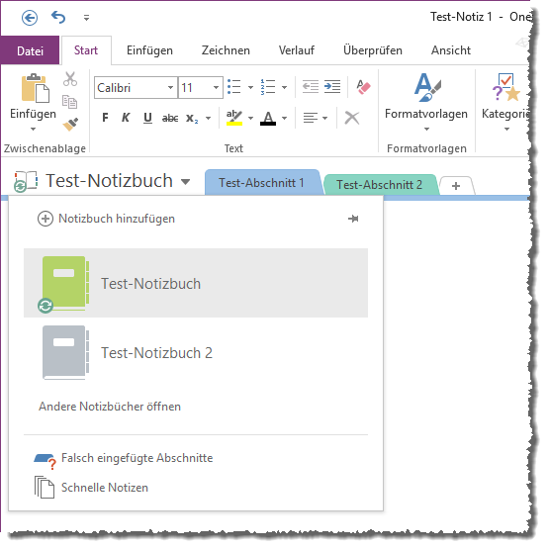Click the scissors cut icon
The width and height of the screenshot is (548, 549).
click(70, 79)
